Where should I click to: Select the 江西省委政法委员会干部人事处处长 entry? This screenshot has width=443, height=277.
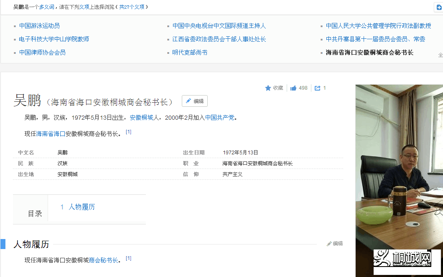(x=219, y=39)
